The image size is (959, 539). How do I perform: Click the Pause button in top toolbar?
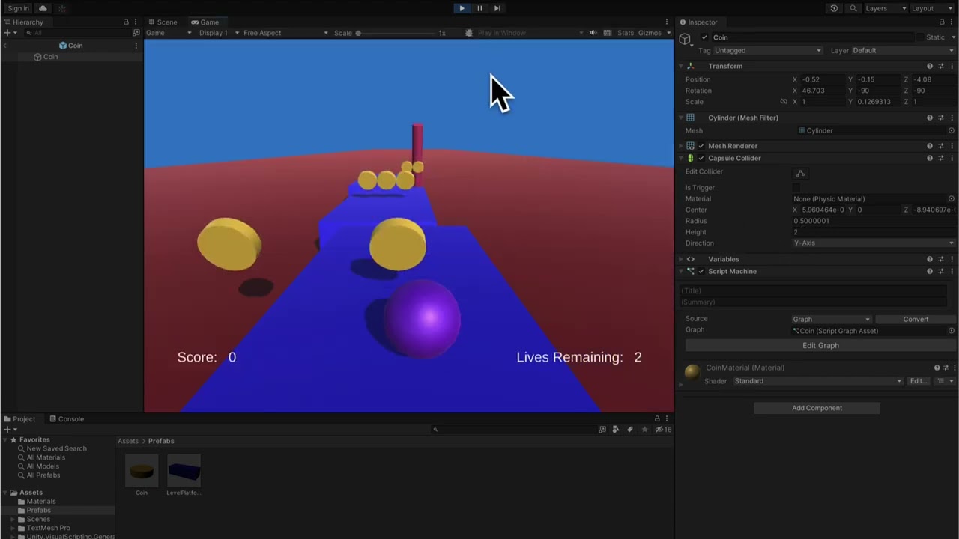click(x=479, y=8)
